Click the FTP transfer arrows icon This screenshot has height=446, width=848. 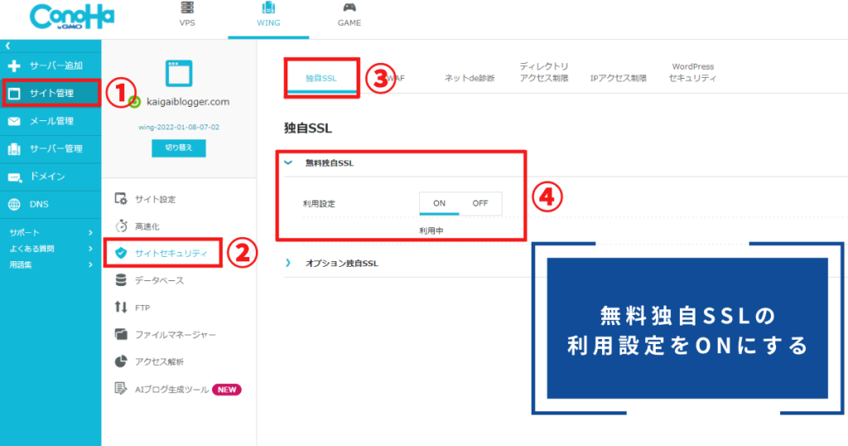pos(121,308)
